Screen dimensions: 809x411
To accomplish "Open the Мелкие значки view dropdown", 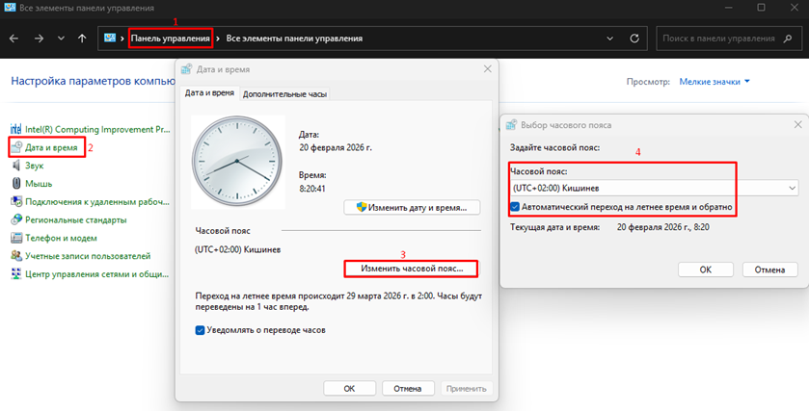I will pos(715,82).
